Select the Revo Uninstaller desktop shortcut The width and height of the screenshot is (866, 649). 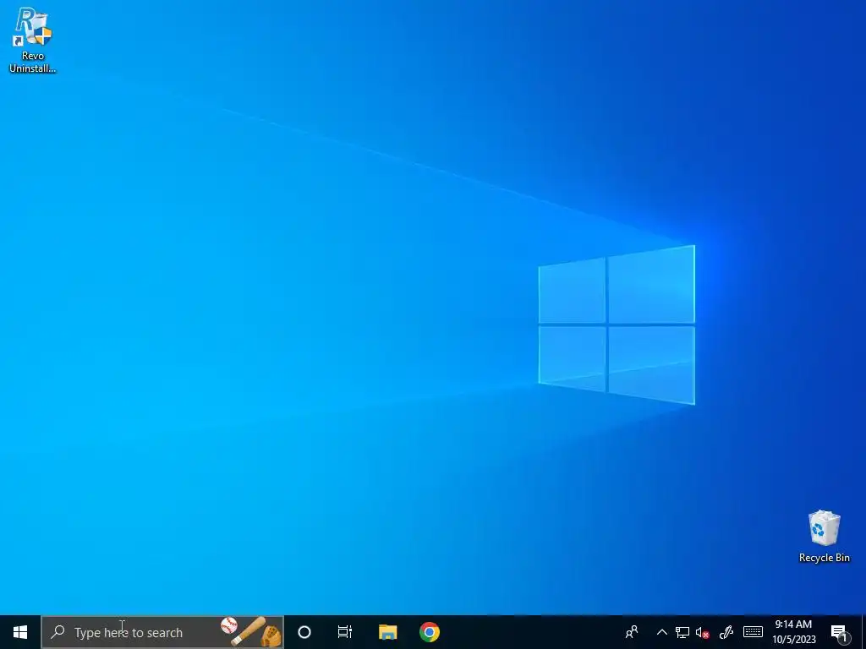point(32,41)
